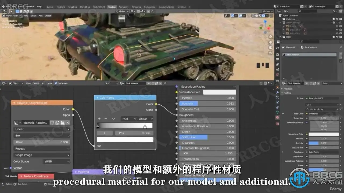The width and height of the screenshot is (344, 193).
Task: Switch to the Compositing workspace tab
Action: (150, 7)
